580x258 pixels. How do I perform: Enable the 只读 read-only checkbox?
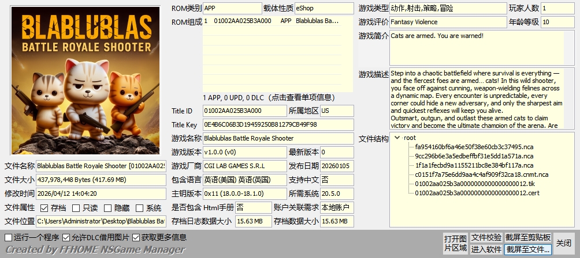77,208
